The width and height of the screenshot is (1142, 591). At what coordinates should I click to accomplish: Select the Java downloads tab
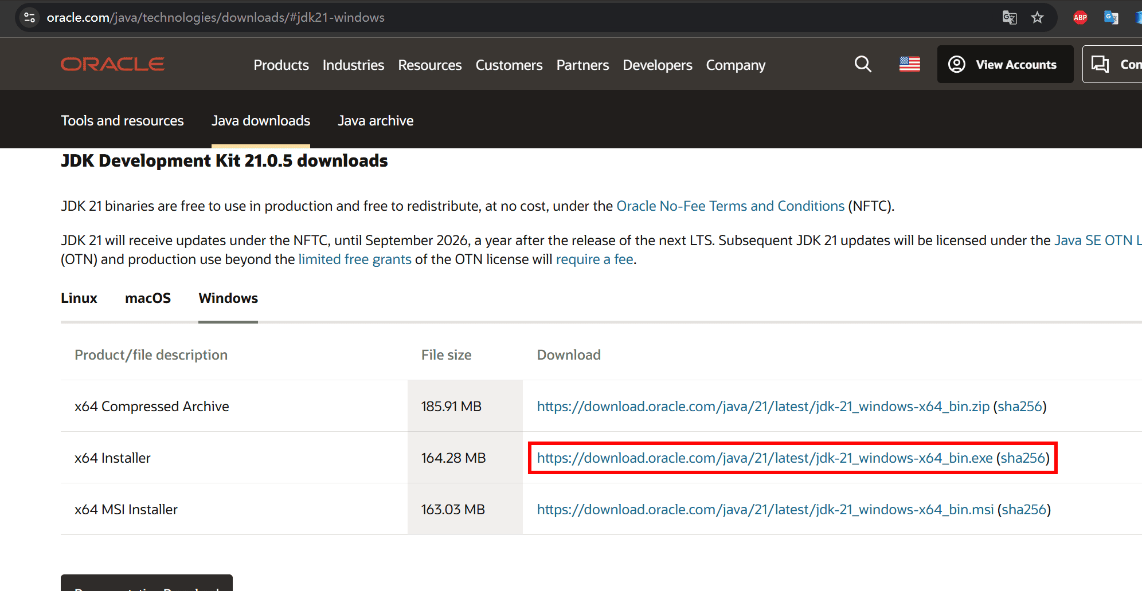[261, 121]
